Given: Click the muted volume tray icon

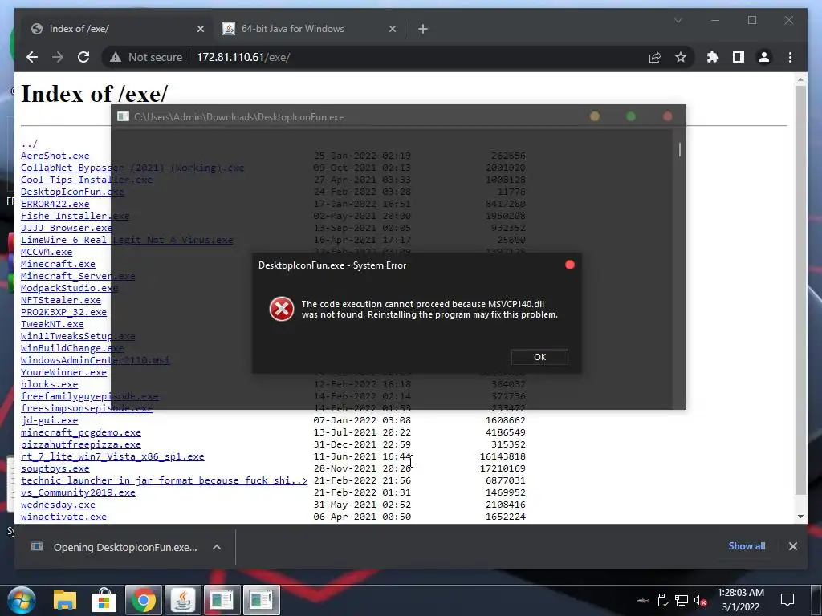Looking at the screenshot, I should 700,600.
